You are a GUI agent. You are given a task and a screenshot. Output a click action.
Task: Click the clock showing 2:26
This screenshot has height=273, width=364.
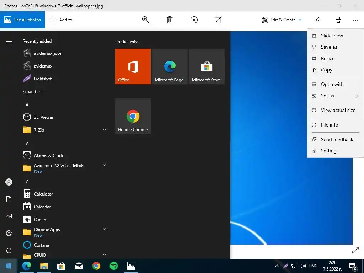coord(332,266)
